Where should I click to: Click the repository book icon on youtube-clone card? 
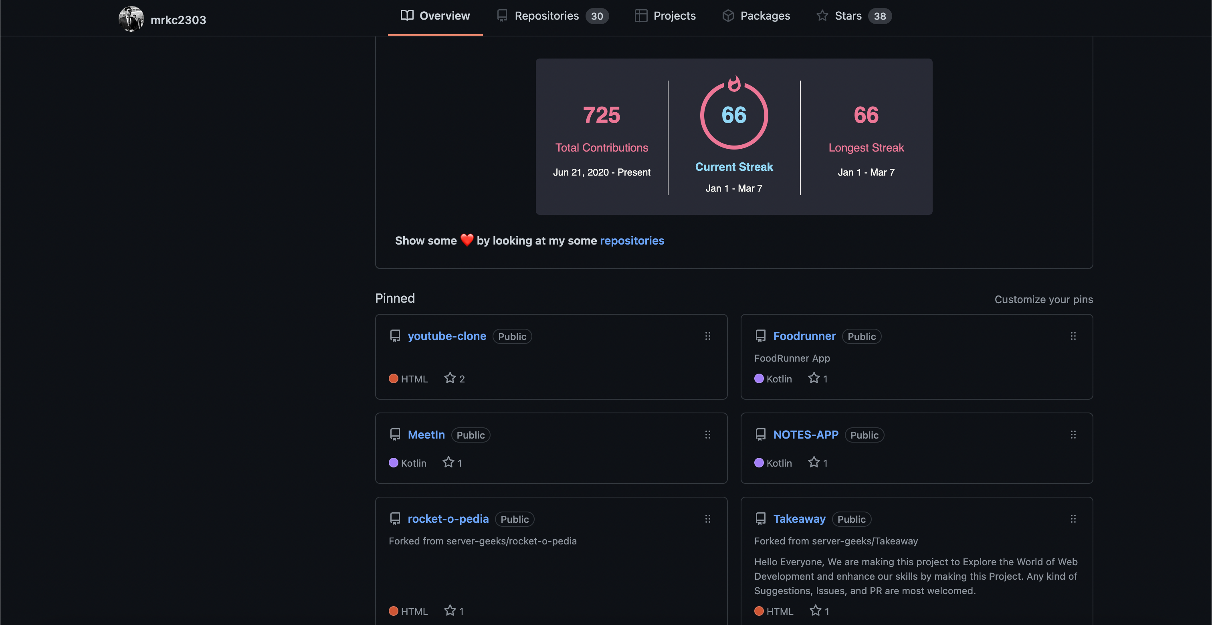(395, 336)
